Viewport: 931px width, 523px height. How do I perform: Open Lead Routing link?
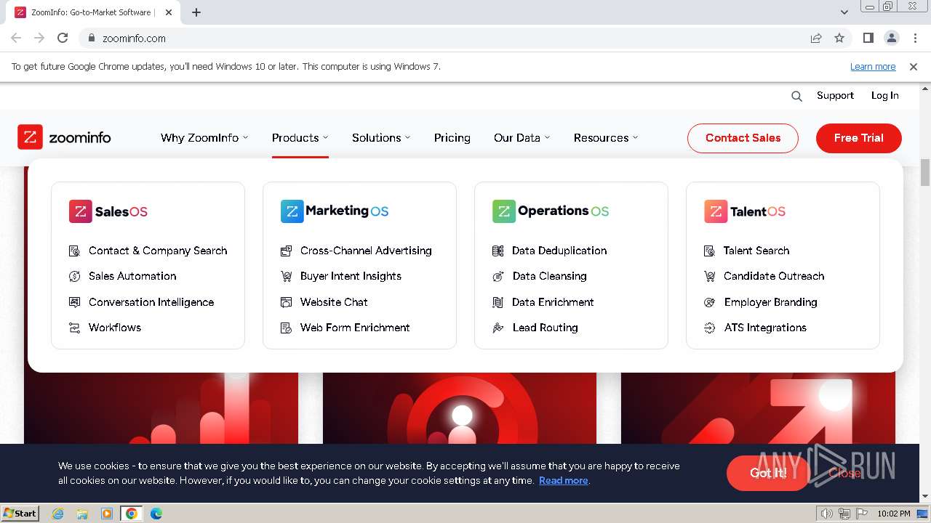click(x=546, y=328)
